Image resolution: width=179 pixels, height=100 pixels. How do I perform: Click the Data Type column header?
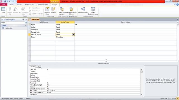click(x=65, y=22)
